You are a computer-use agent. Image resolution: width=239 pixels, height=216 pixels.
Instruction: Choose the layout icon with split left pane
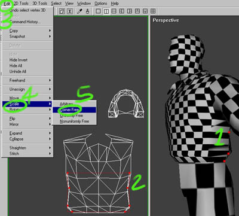122,11
